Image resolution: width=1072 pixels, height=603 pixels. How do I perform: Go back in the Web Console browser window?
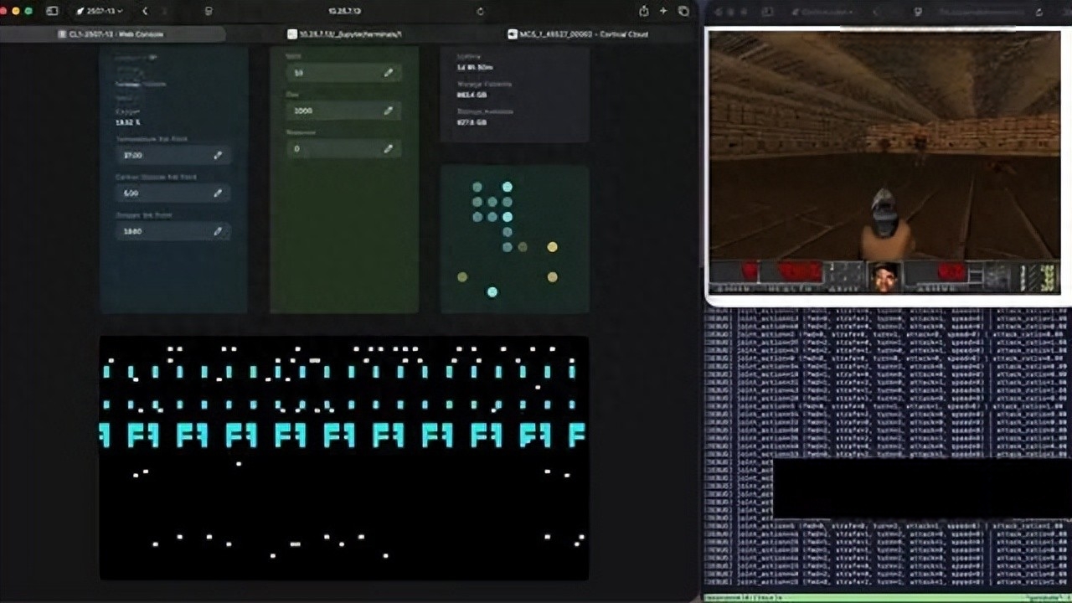[145, 11]
